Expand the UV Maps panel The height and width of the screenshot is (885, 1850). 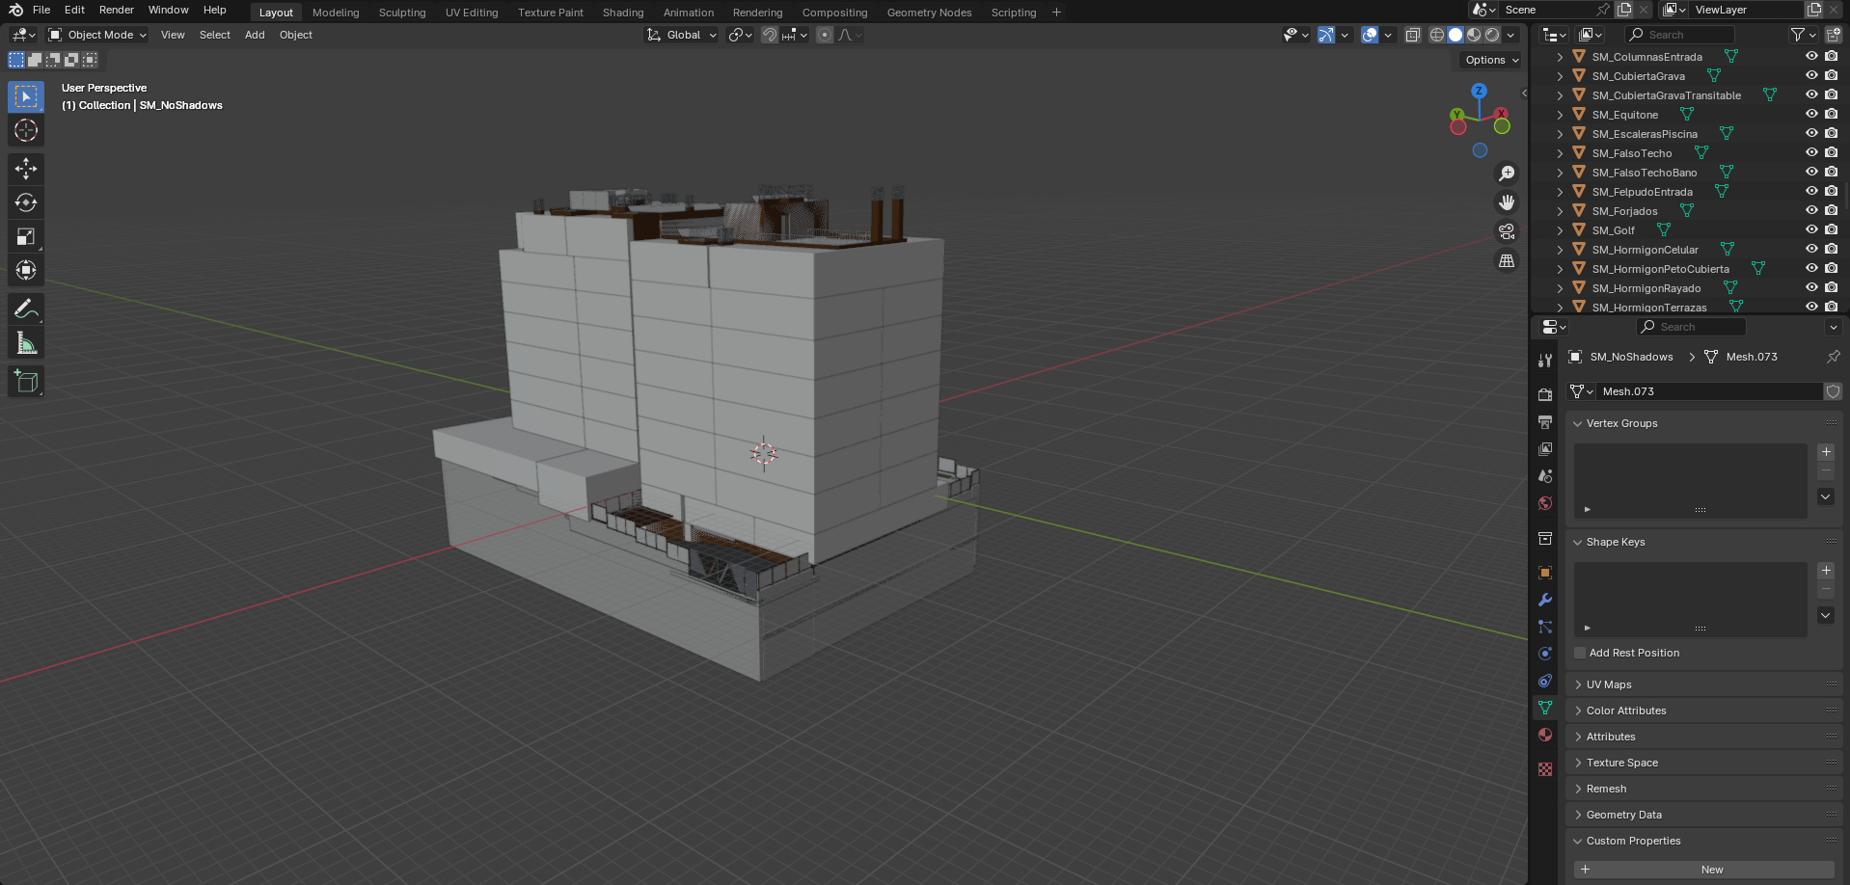pyautogui.click(x=1609, y=684)
